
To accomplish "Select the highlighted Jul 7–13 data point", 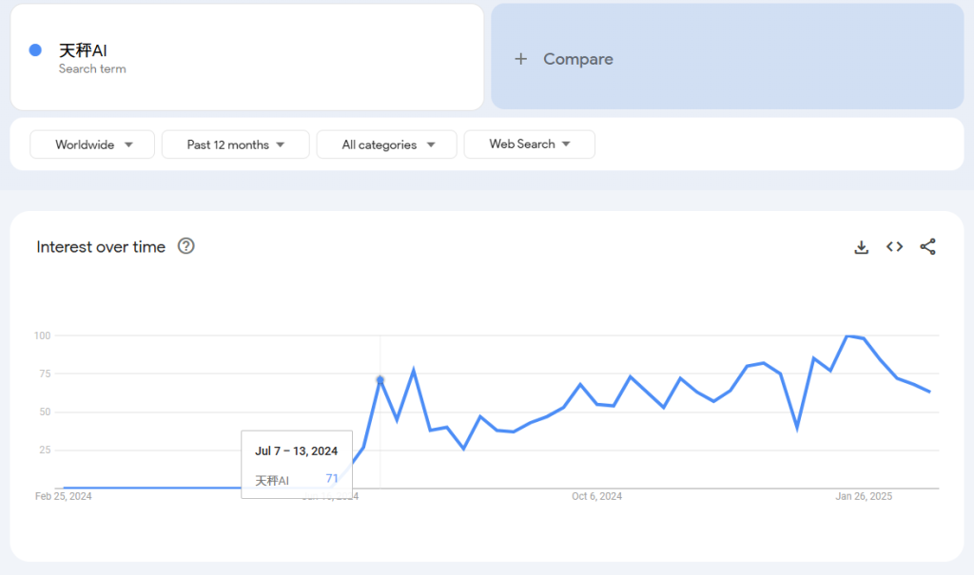I will [x=380, y=380].
